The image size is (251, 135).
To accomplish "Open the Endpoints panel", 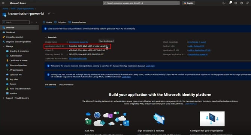I will tap(60, 22).
